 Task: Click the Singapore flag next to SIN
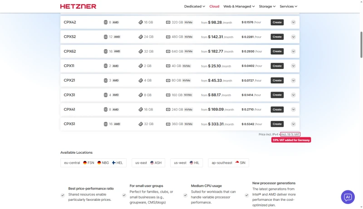237,162
